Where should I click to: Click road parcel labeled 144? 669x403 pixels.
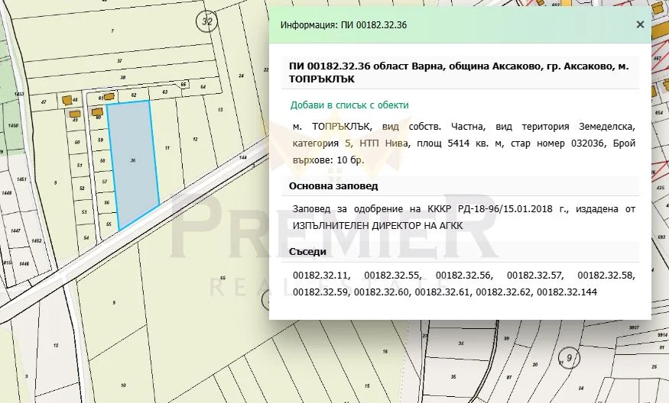click(x=242, y=156)
